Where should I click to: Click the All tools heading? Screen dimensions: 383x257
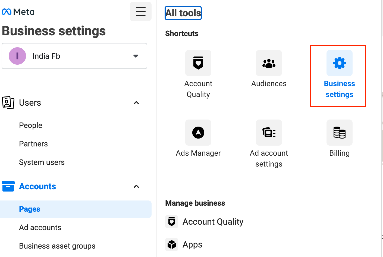click(183, 13)
